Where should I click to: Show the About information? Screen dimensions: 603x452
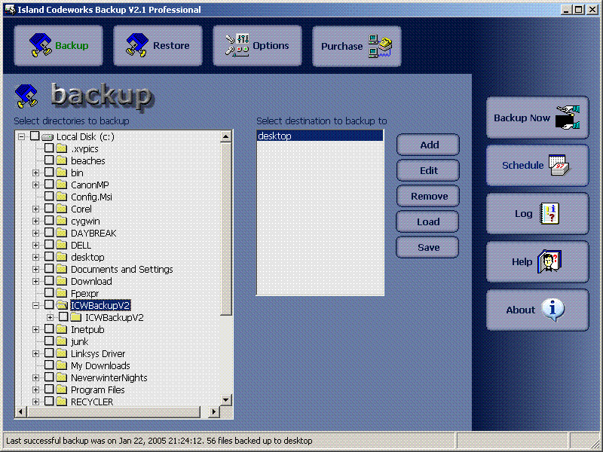coord(537,310)
